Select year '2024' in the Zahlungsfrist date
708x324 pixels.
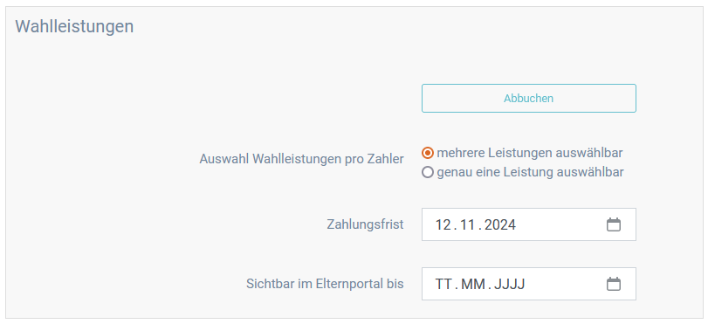(x=500, y=224)
